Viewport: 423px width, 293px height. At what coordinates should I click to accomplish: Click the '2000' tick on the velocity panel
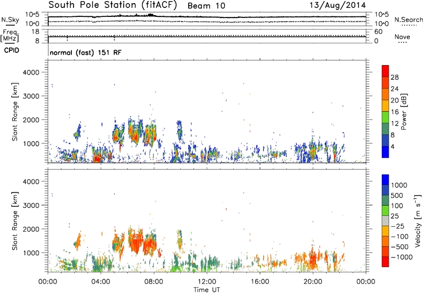click(31, 229)
